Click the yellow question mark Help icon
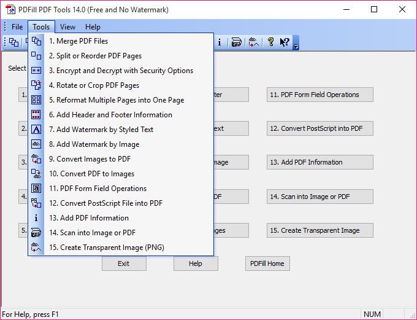This screenshot has height=320, width=417. click(x=270, y=42)
